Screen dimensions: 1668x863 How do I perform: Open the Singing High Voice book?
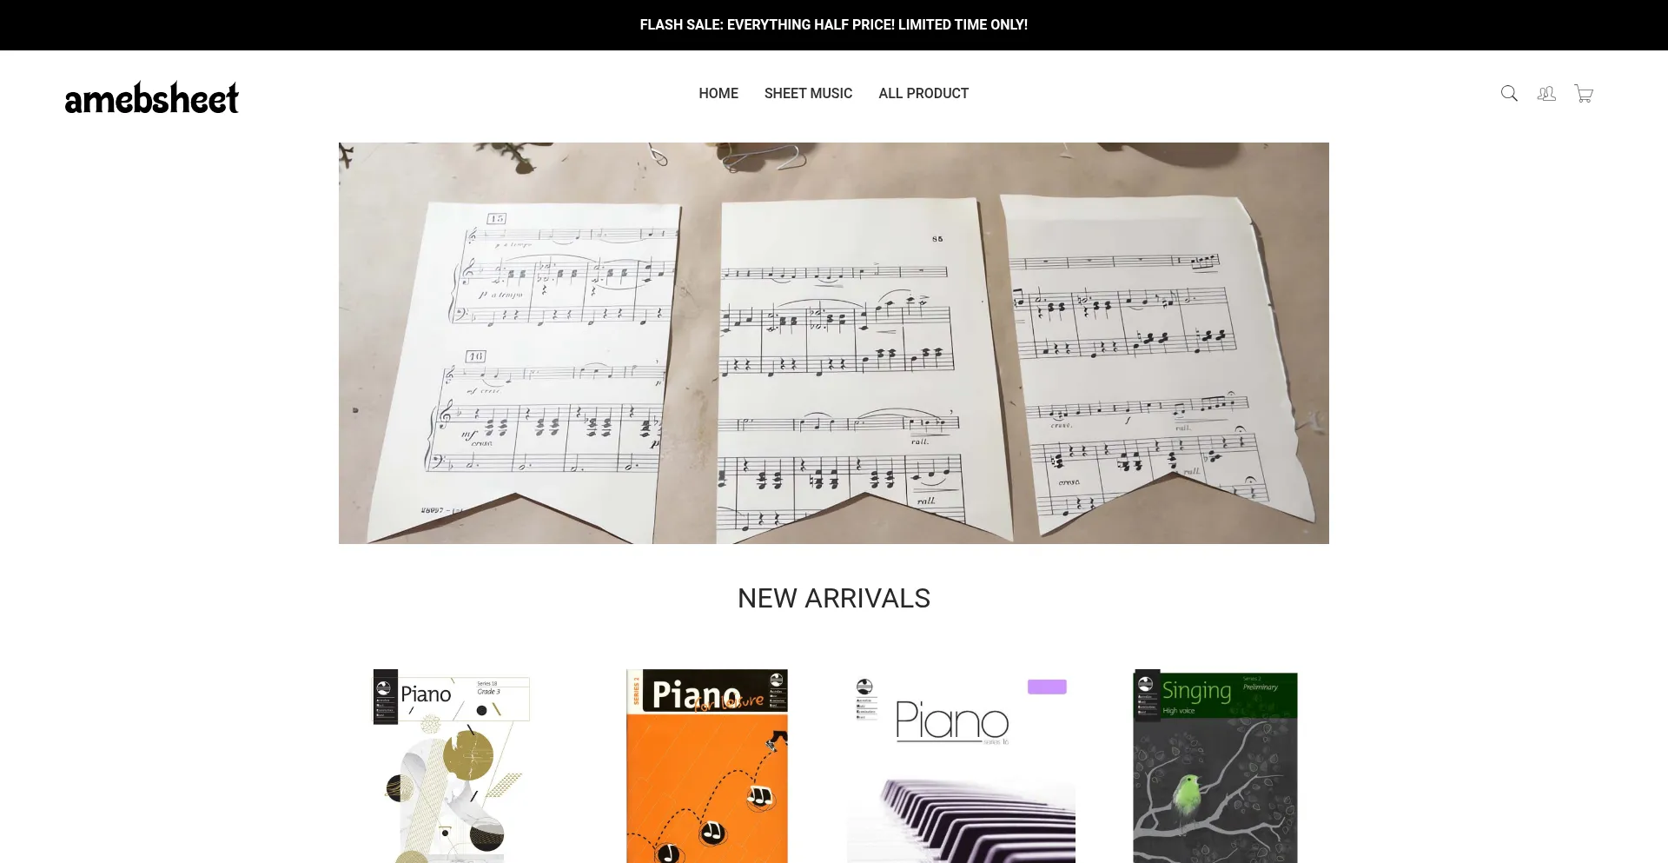(x=1215, y=766)
